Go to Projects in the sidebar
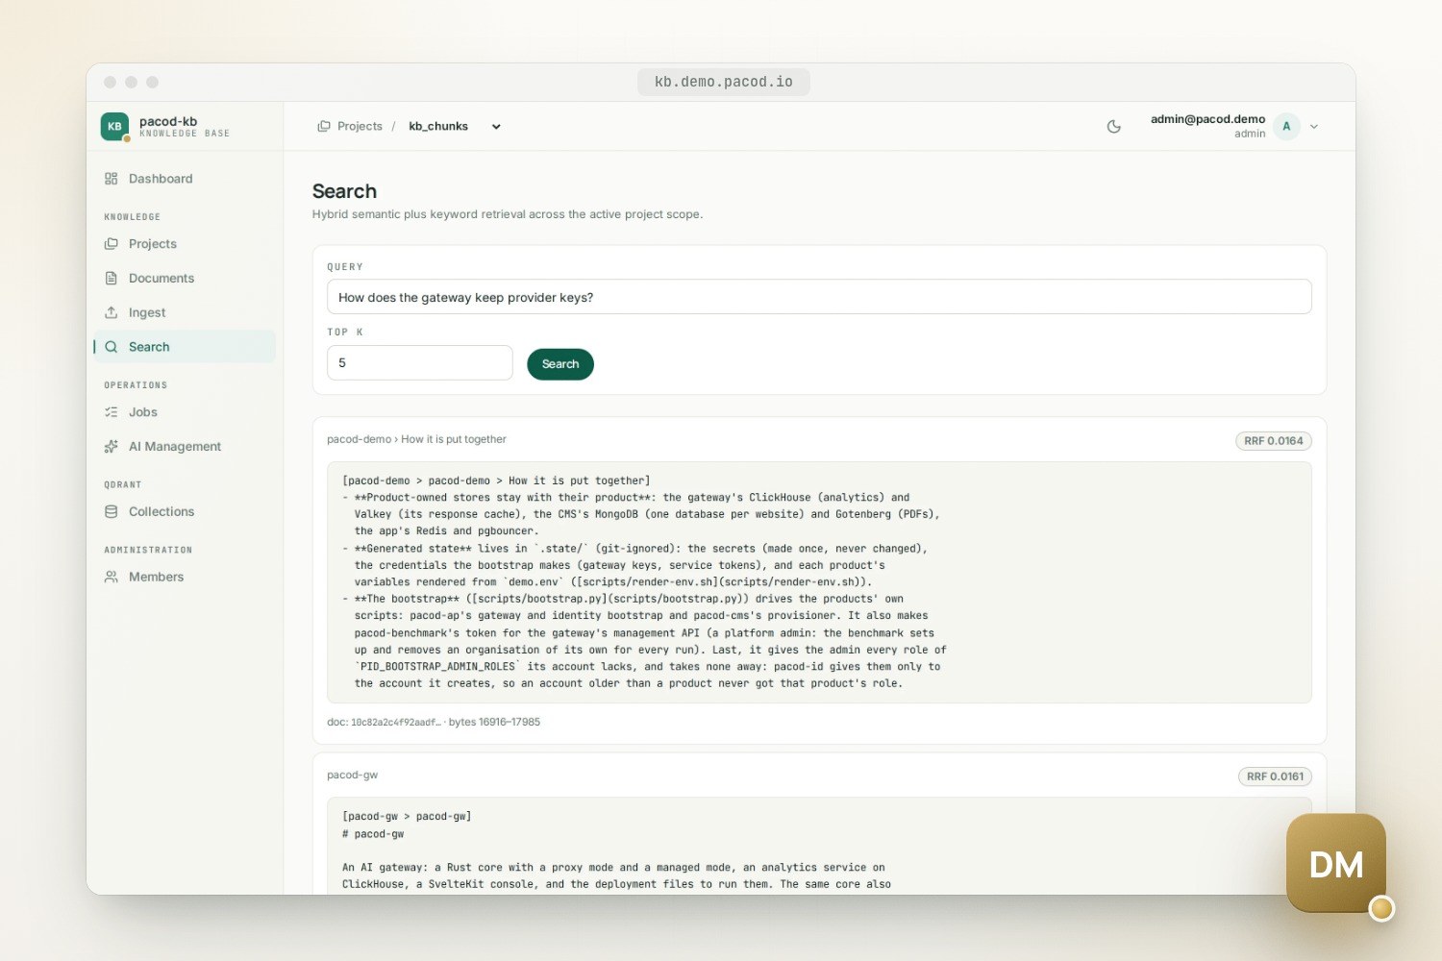This screenshot has width=1442, height=961. (x=184, y=244)
